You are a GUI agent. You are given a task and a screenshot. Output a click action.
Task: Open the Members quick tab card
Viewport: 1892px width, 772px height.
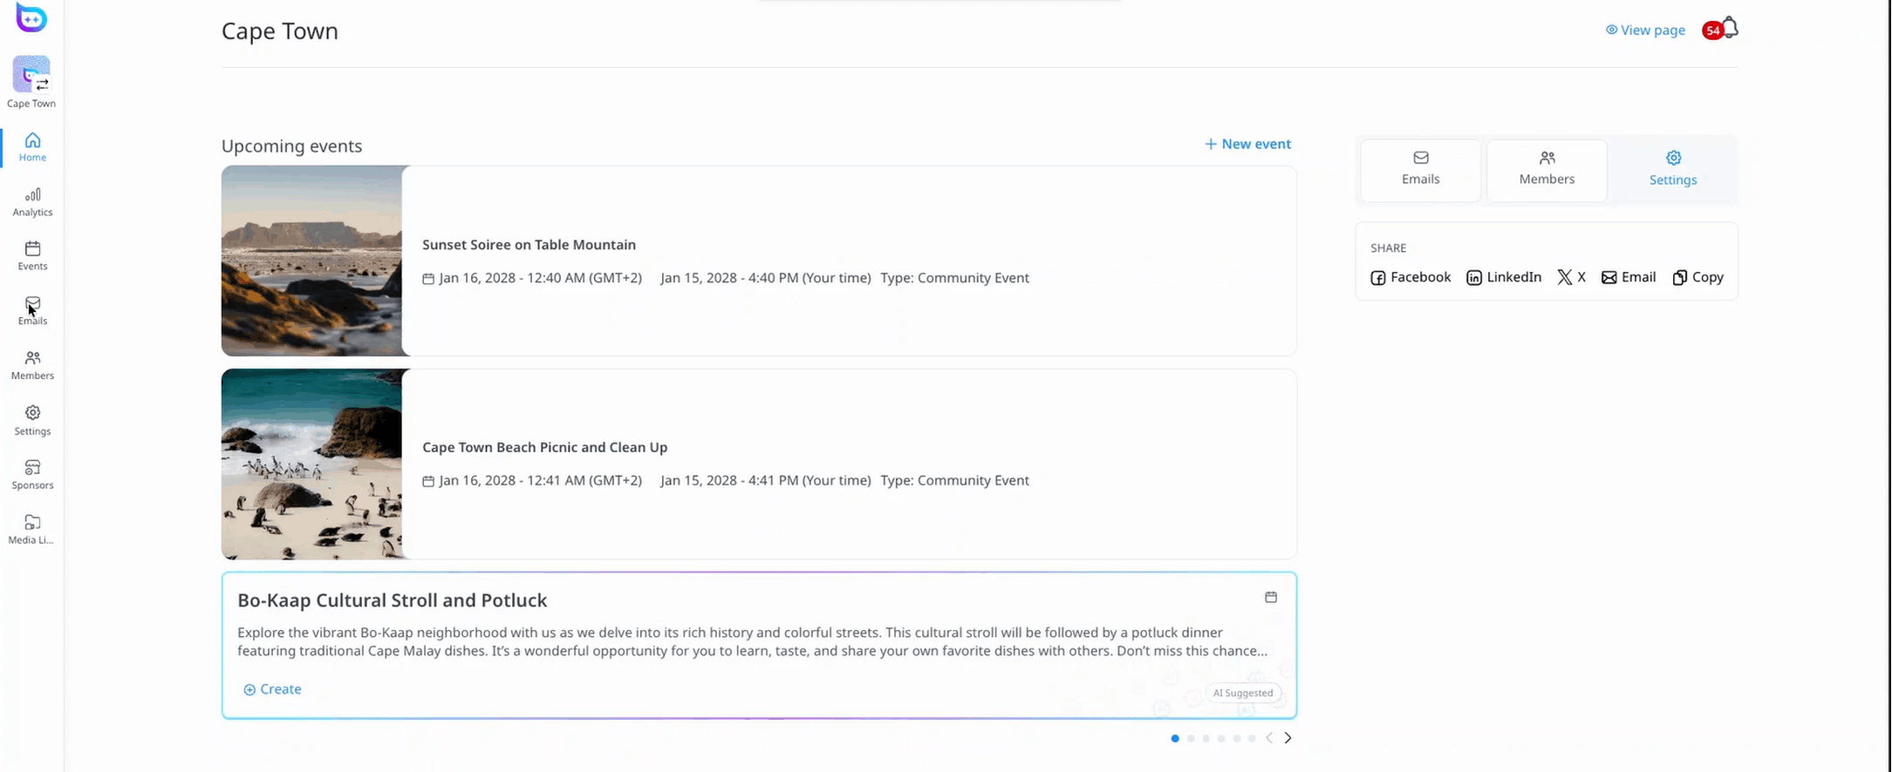tap(1547, 170)
